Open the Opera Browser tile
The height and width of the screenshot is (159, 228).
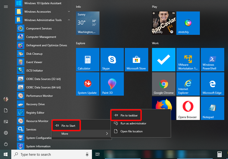[188, 109]
